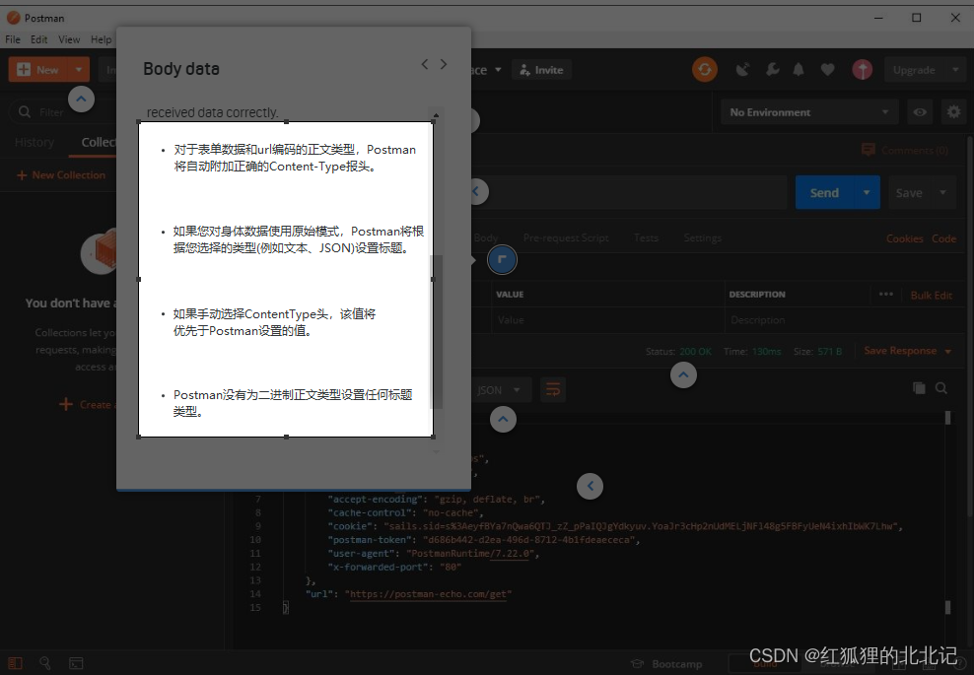Click the New button
This screenshot has width=974, height=675.
38,70
